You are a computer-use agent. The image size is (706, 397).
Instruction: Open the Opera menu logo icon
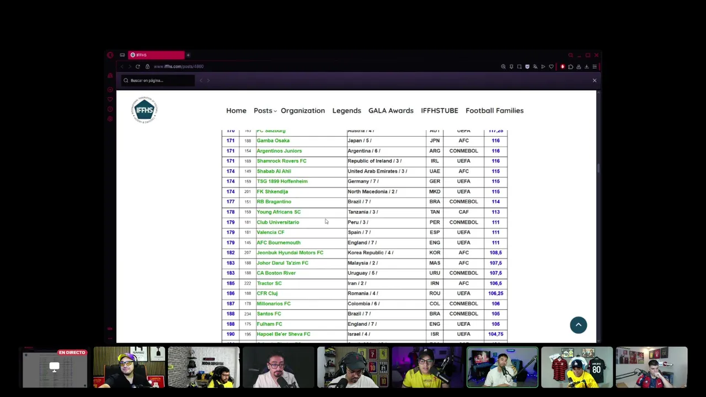click(x=110, y=55)
